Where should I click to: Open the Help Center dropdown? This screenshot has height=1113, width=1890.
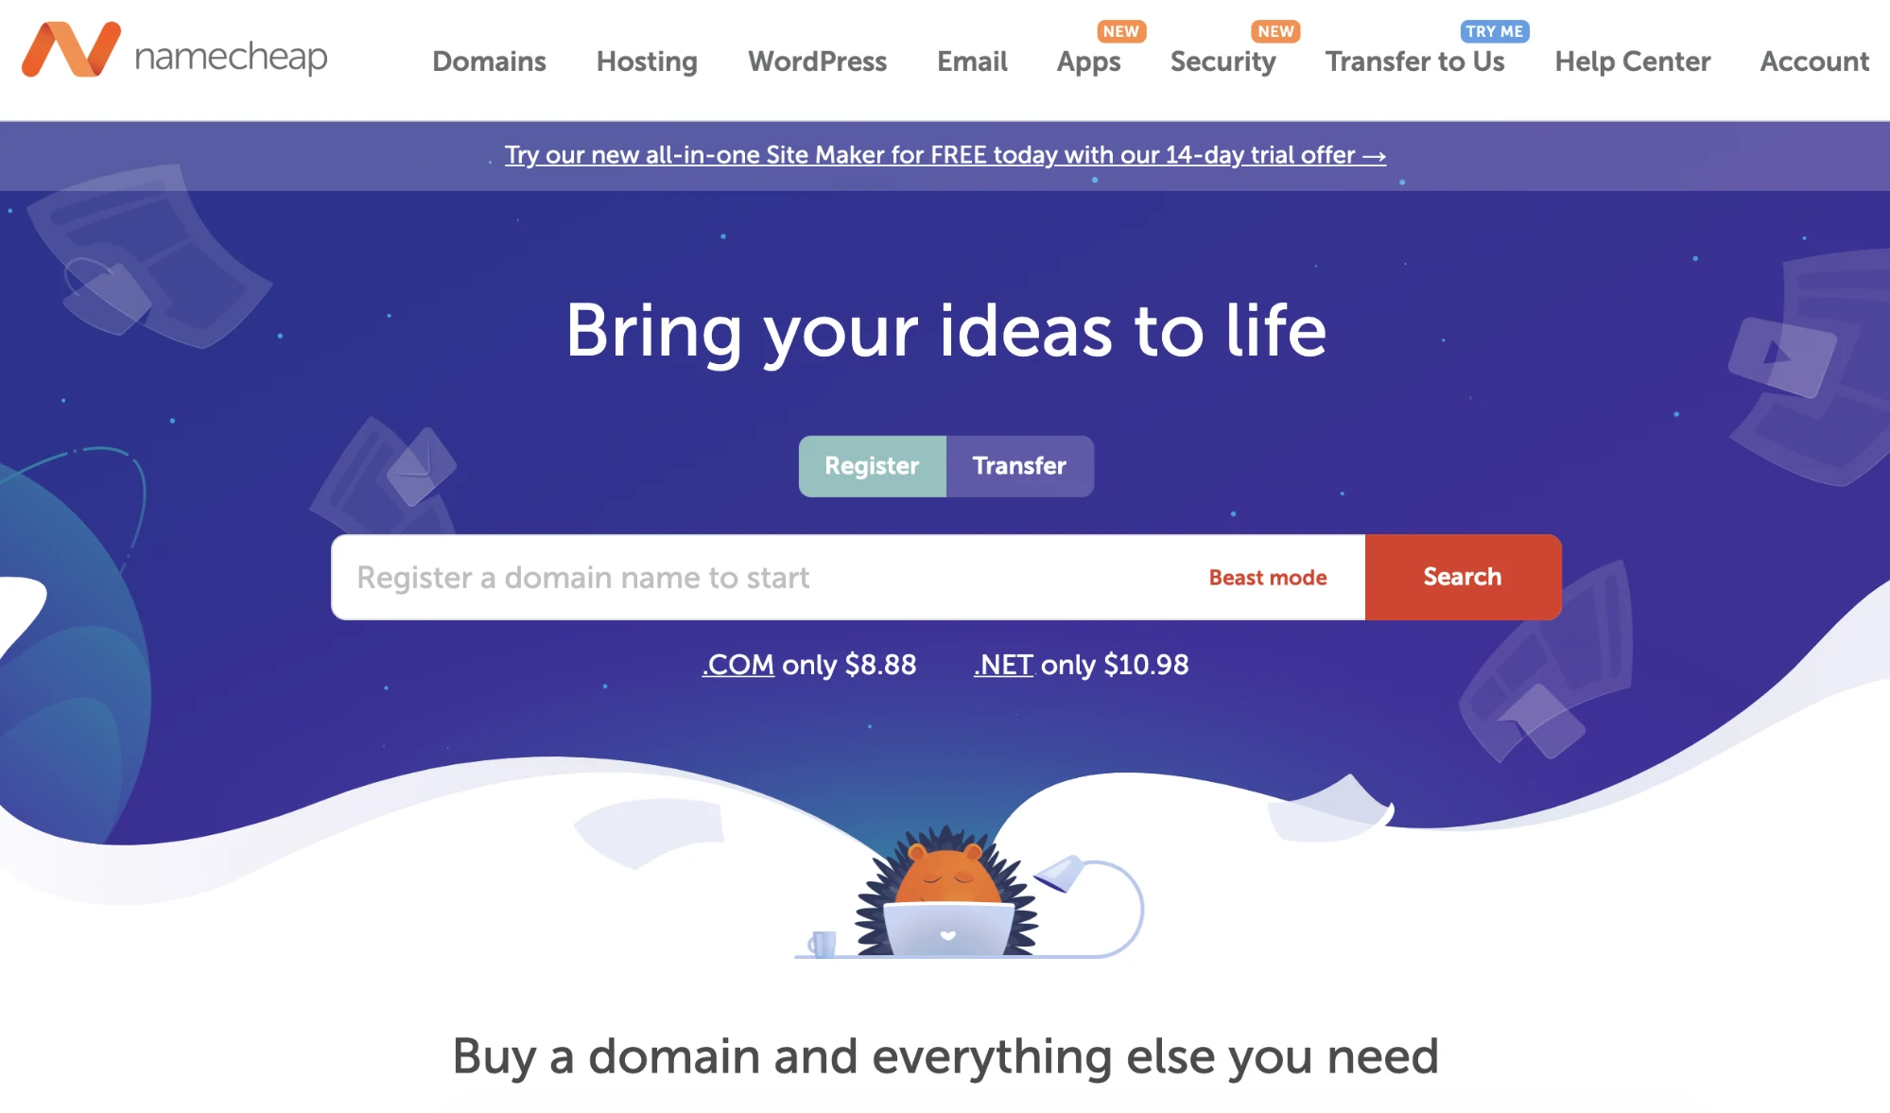point(1632,60)
